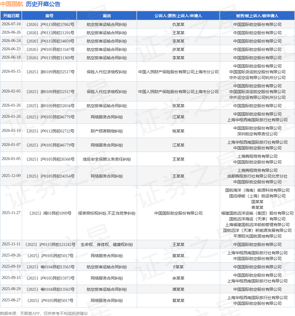Select the 中国国航 title text
This screenshot has width=295, height=316.
[x=12, y=4]
